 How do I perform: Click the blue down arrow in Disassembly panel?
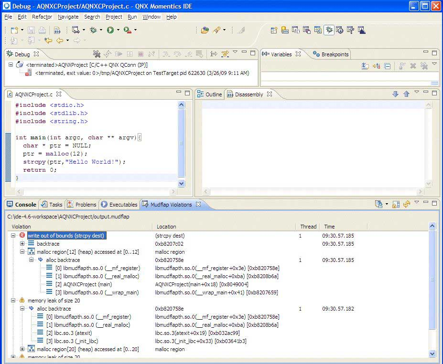395,94
